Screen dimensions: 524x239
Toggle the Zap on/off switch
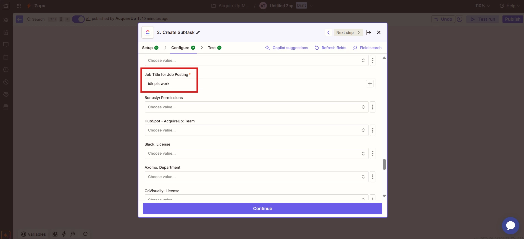click(78, 19)
